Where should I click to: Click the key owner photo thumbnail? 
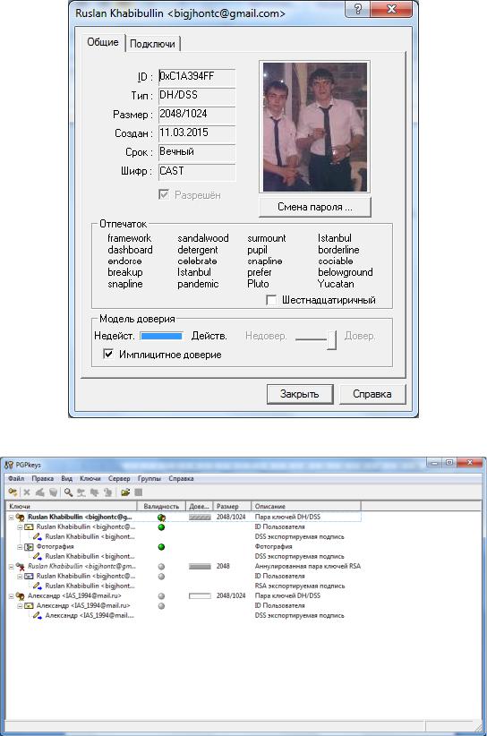(x=315, y=127)
